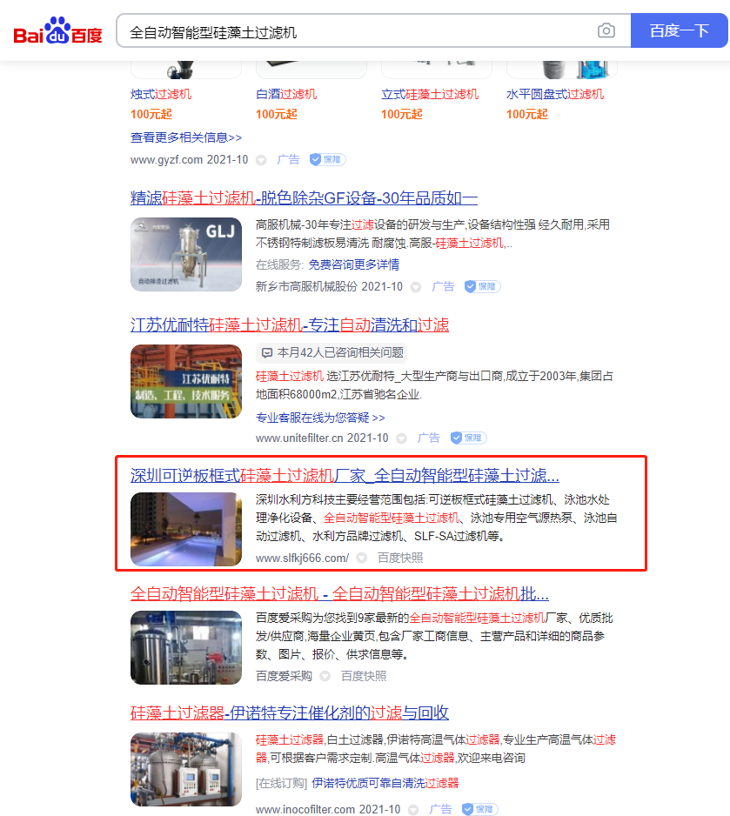Click 伊诺特优质可靠自清洗过滤器 link
The image size is (730, 816).
(385, 783)
